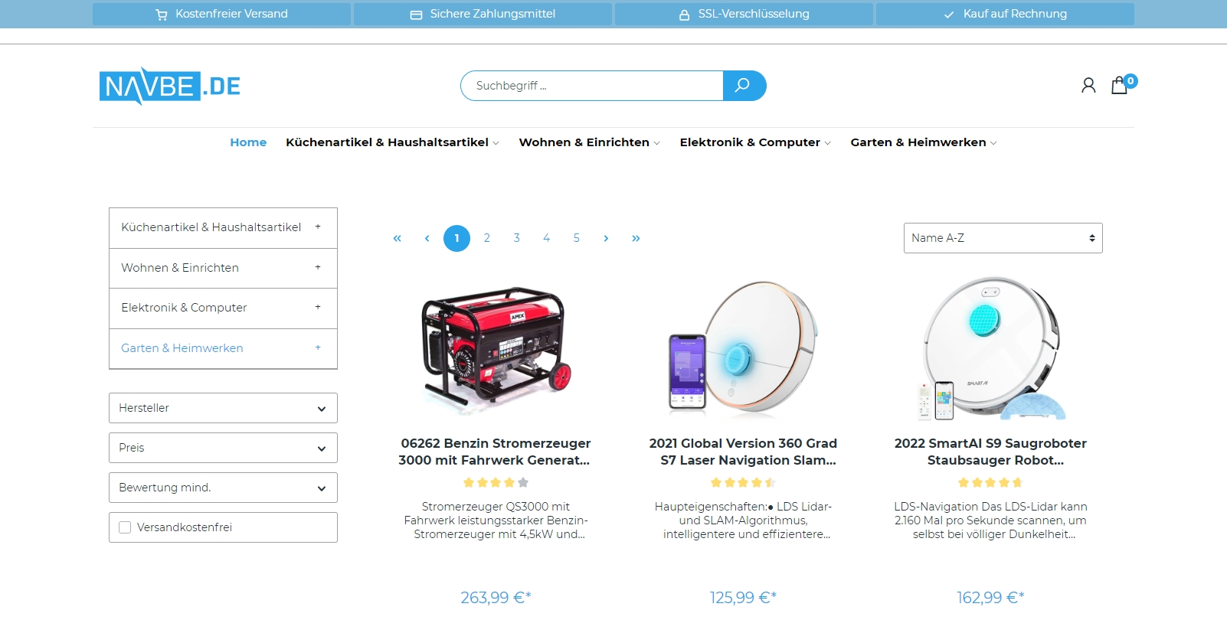
Task: Click the NAVBE.DE logo
Action: 169,86
